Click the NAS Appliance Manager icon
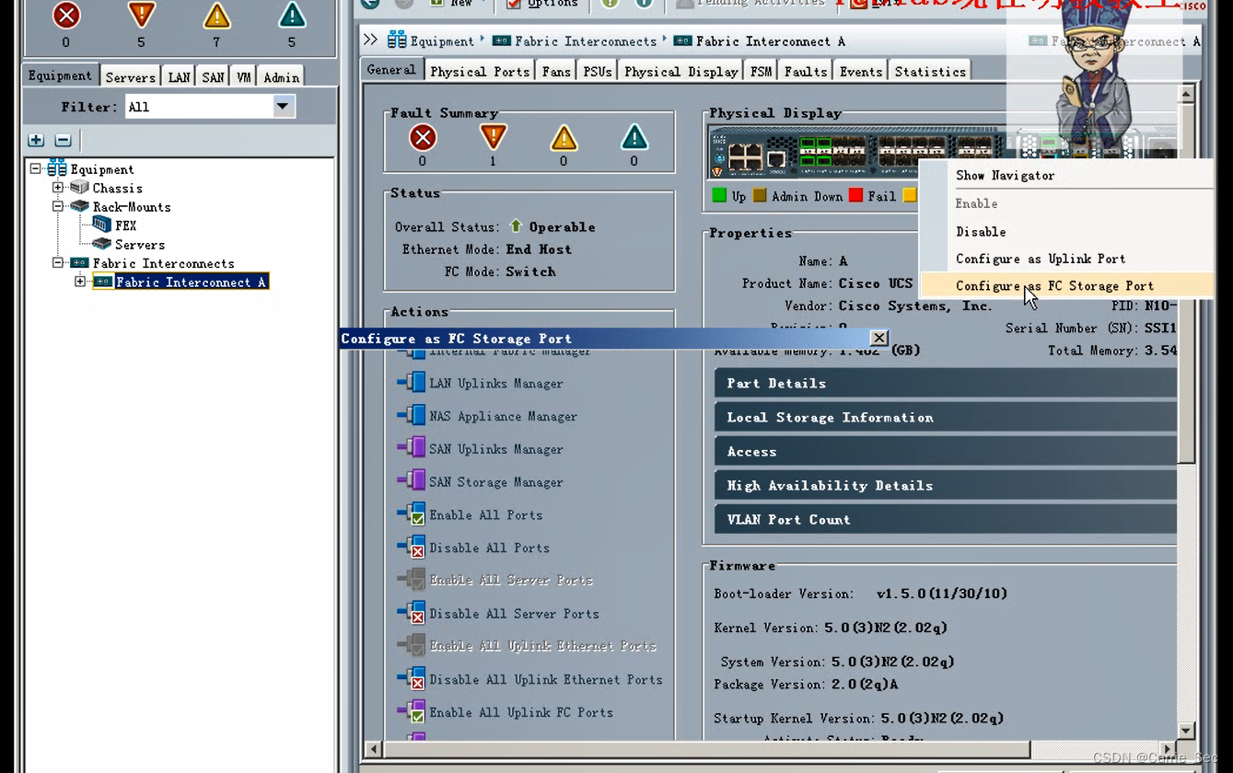Image resolution: width=1233 pixels, height=773 pixels. [412, 416]
